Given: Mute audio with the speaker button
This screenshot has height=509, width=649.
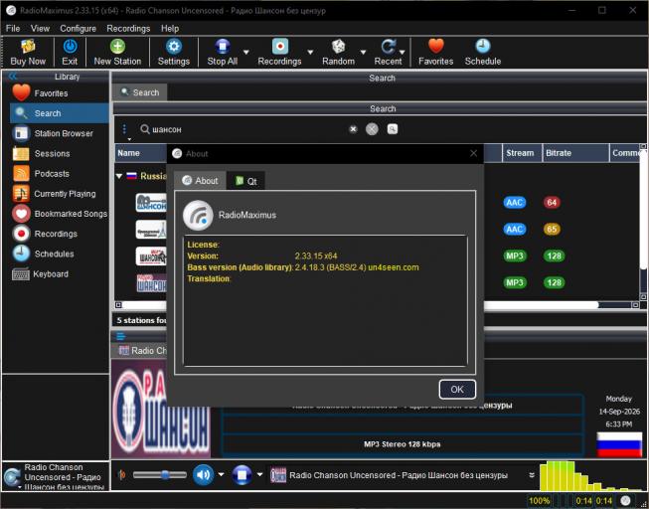Looking at the screenshot, I should pyautogui.click(x=203, y=475).
